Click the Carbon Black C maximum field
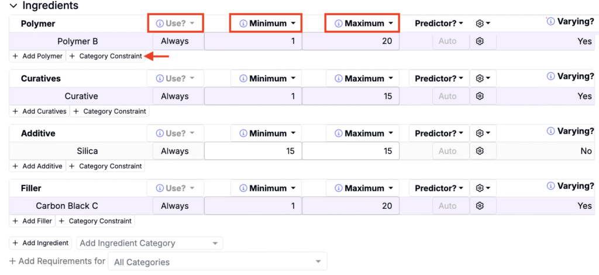The height and width of the screenshot is (275, 599). (x=350, y=206)
